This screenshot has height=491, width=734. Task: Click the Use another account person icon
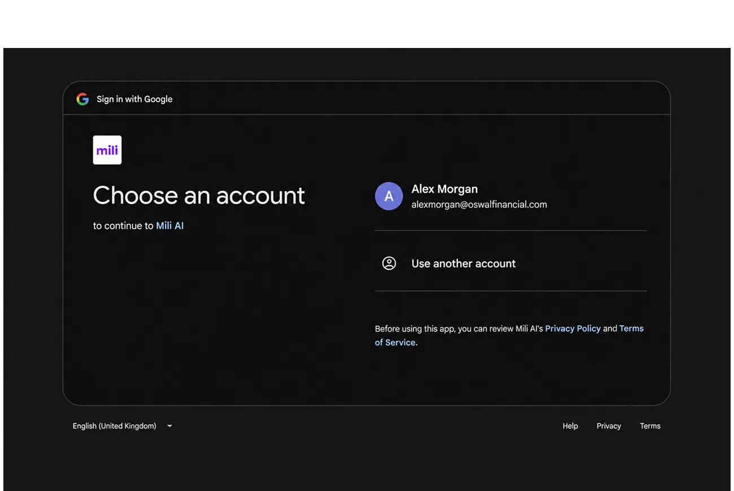[389, 264]
